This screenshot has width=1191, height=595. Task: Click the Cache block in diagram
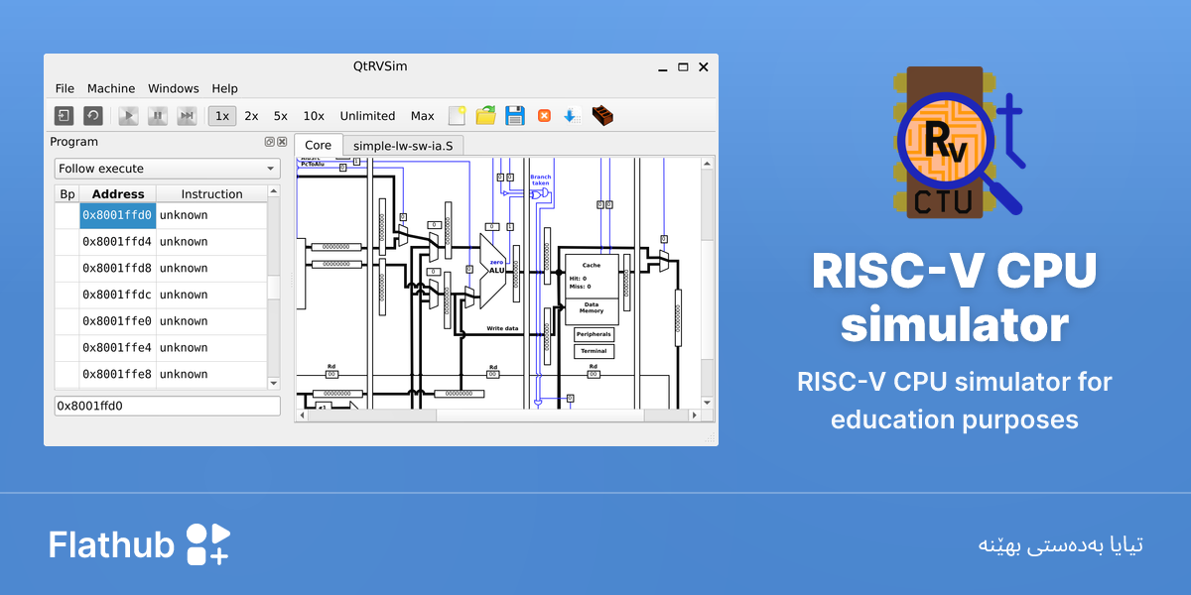(592, 276)
